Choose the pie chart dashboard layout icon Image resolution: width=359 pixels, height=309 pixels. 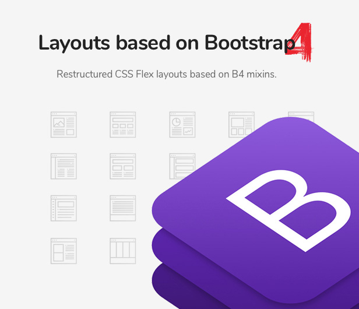tap(182, 125)
